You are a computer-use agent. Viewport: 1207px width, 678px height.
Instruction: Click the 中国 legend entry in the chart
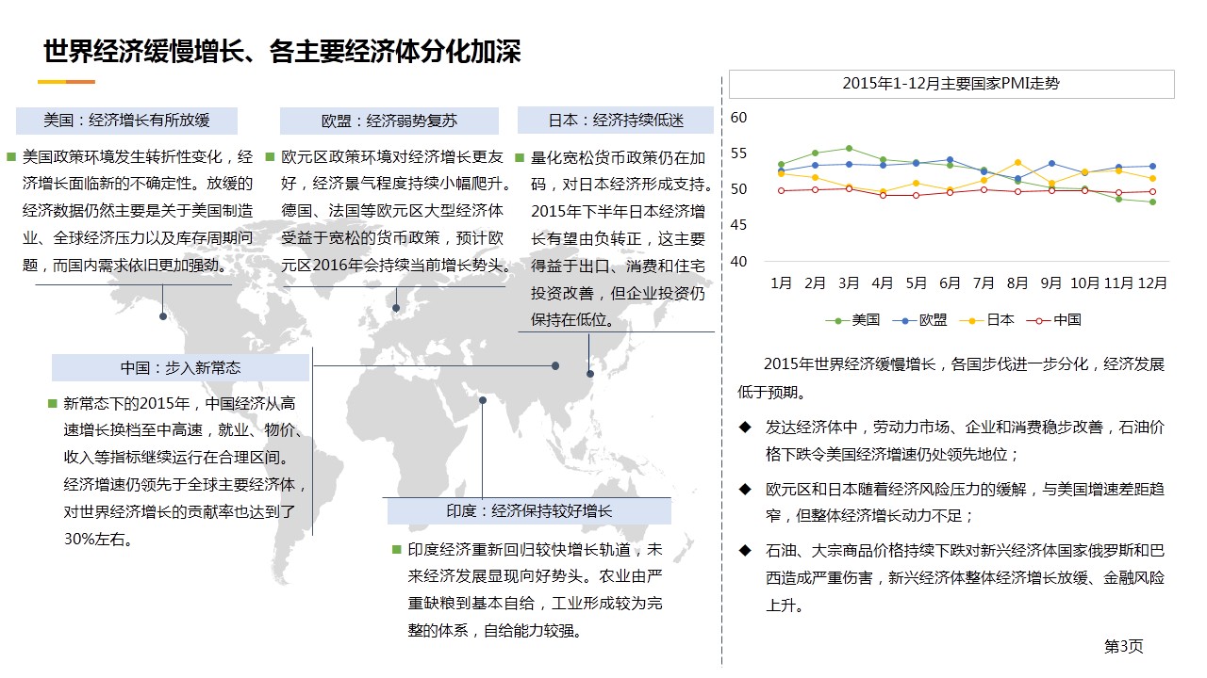pos(1053,320)
